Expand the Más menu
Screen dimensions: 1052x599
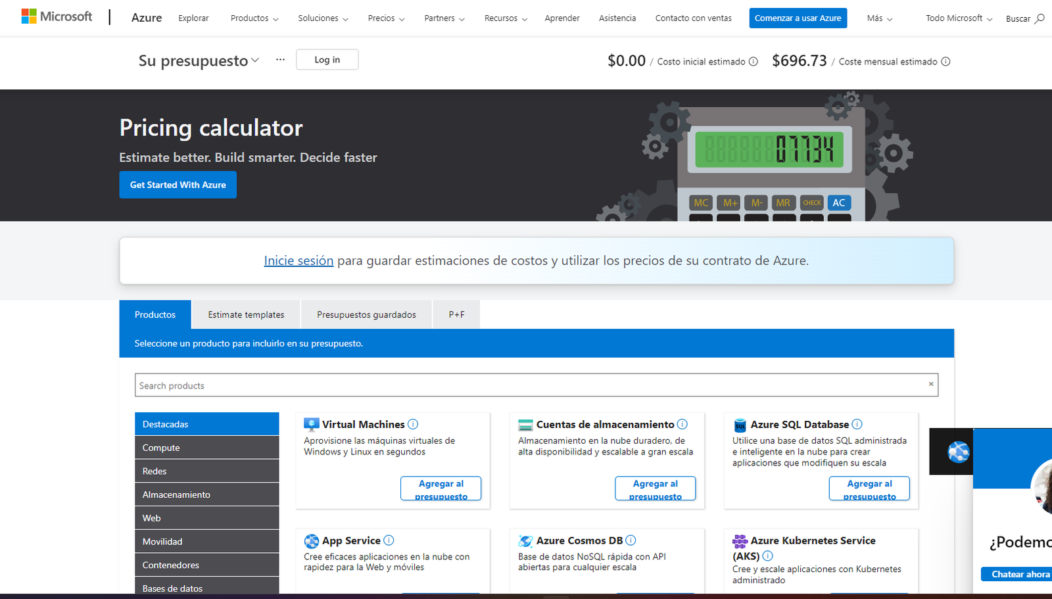(880, 18)
